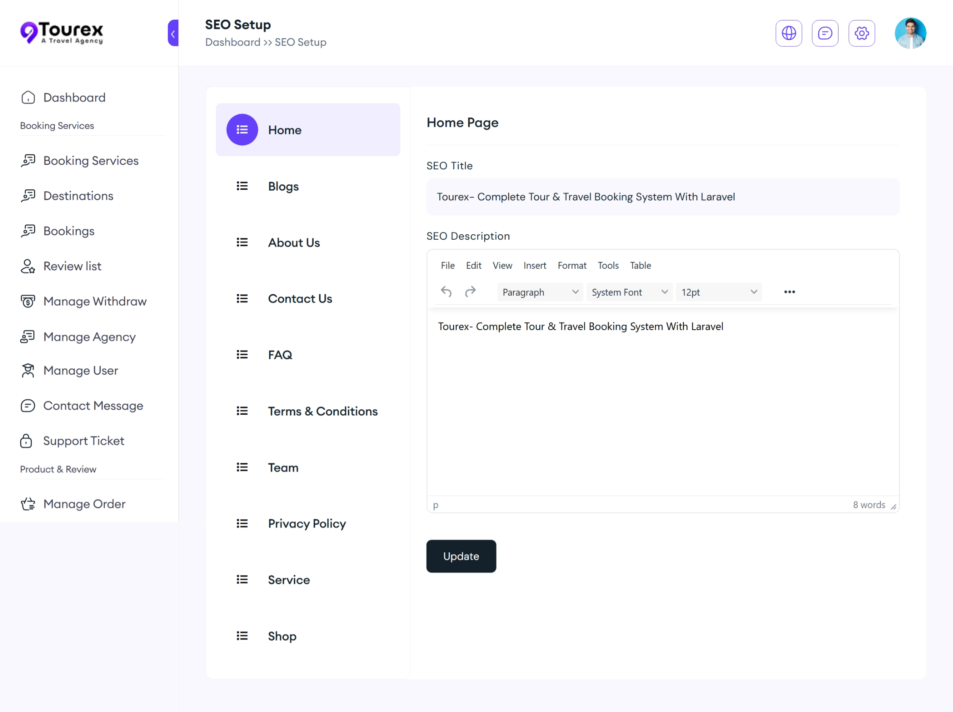This screenshot has height=712, width=953.
Task: Click the user profile avatar
Action: pos(910,33)
